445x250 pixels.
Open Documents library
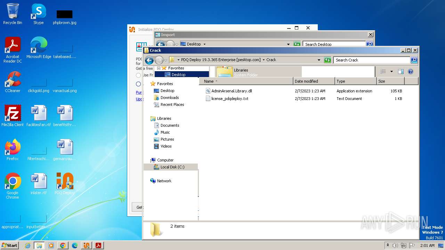coord(170,125)
